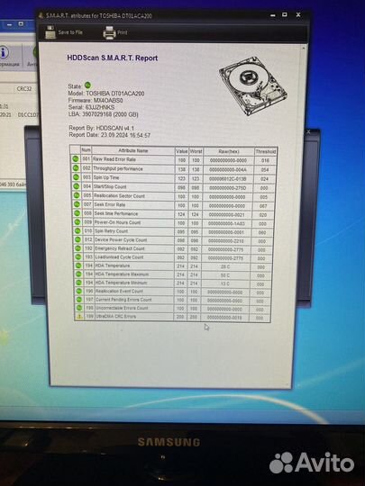Click the Spin Up Time attribute name
The image size is (365, 486).
(x=106, y=177)
